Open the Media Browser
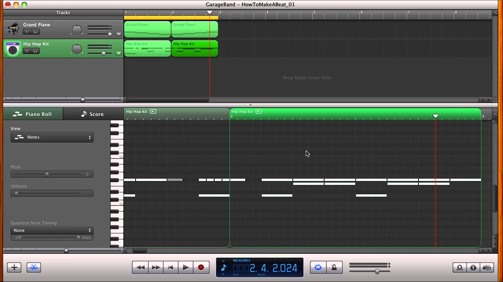Image resolution: width=503 pixels, height=282 pixels. (x=487, y=268)
